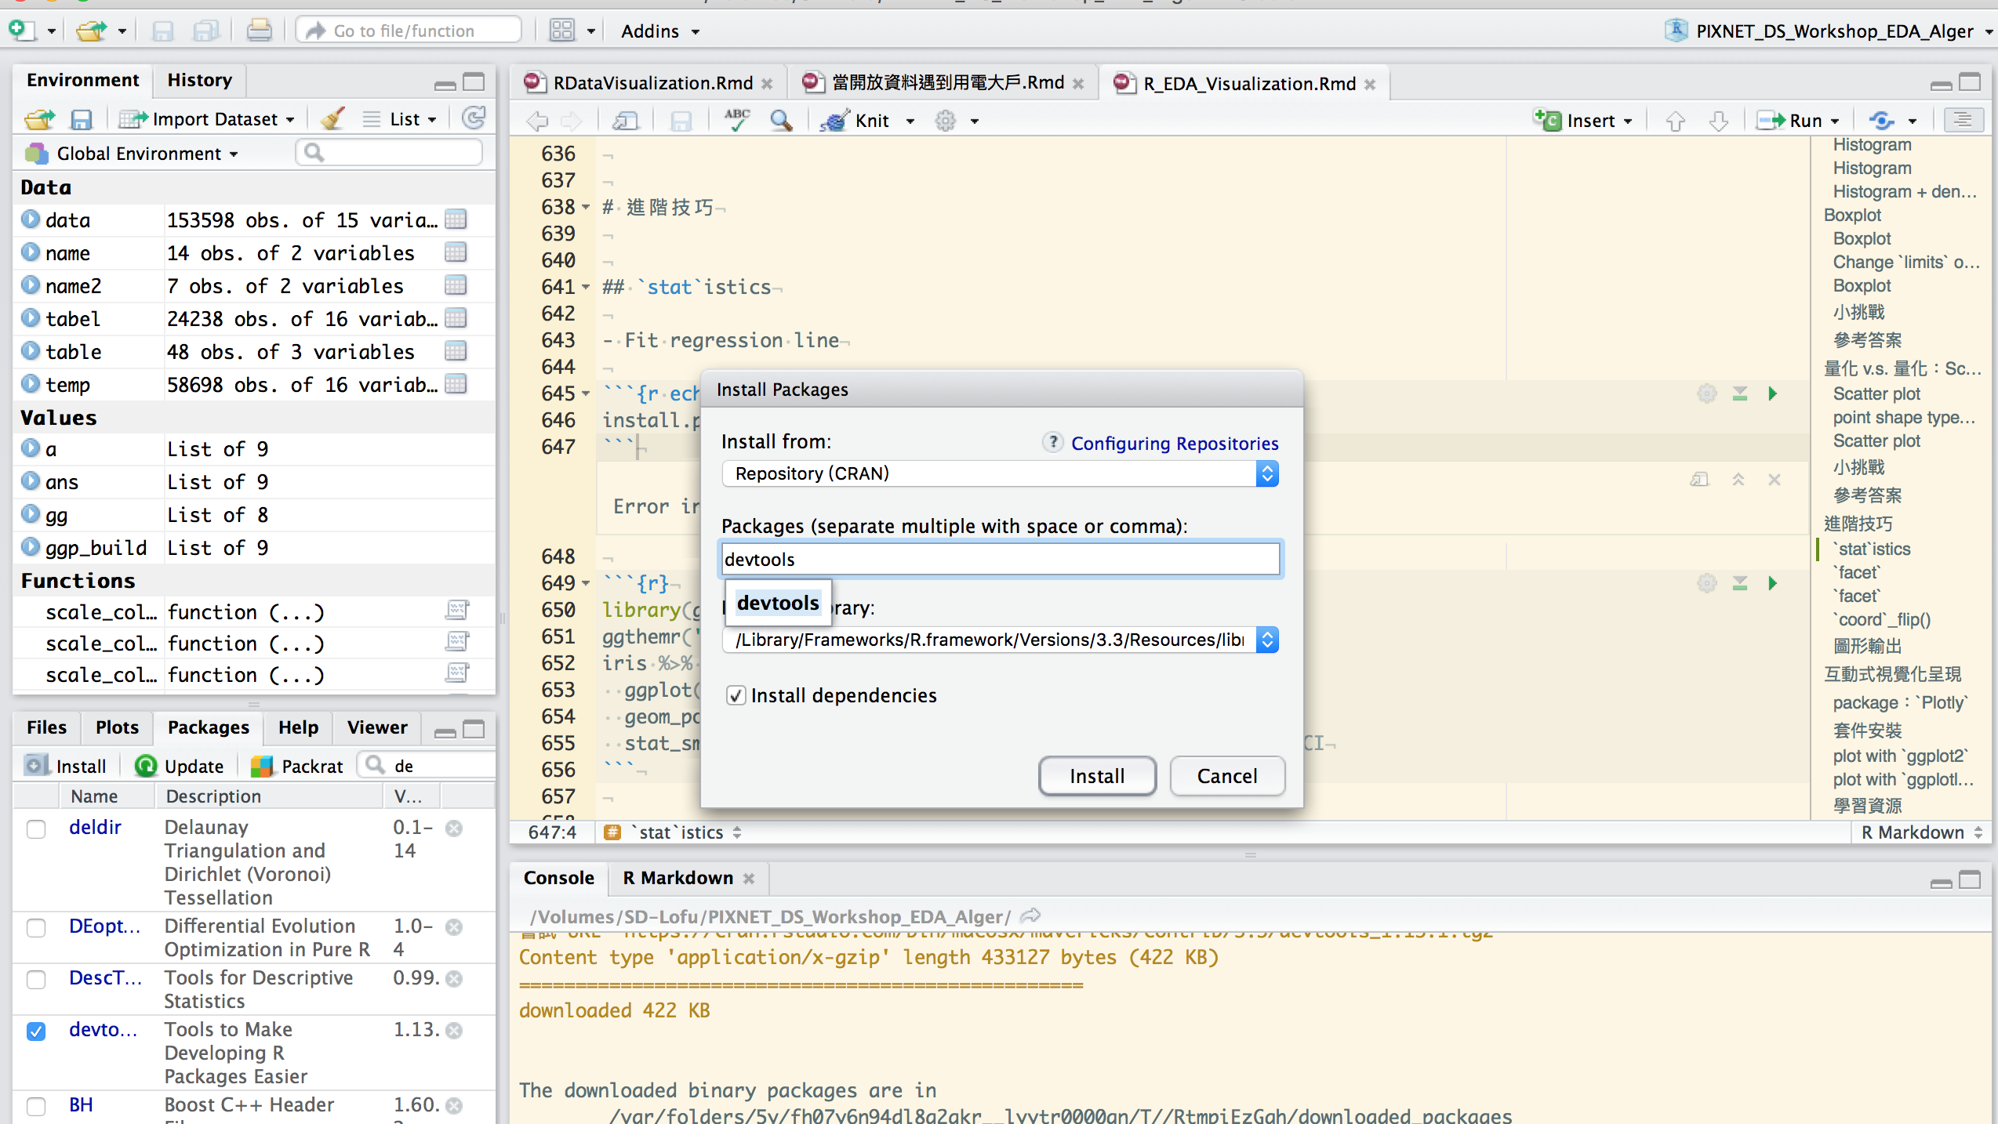Viewport: 1998px width, 1124px height.
Task: Click the Install button in dialog
Action: coord(1097,775)
